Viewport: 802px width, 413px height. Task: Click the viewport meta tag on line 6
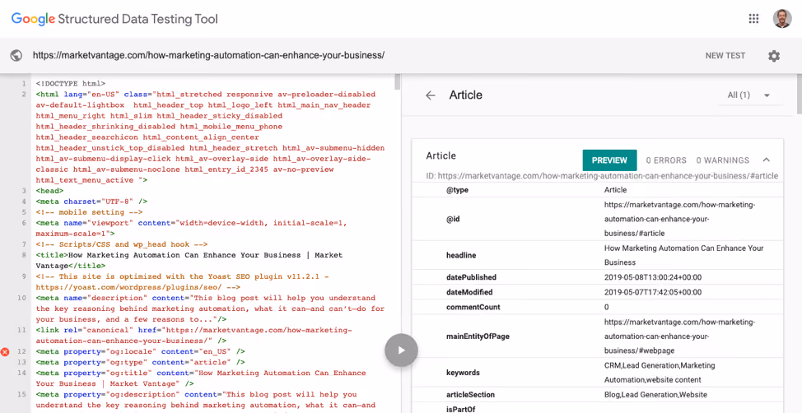pos(191,228)
